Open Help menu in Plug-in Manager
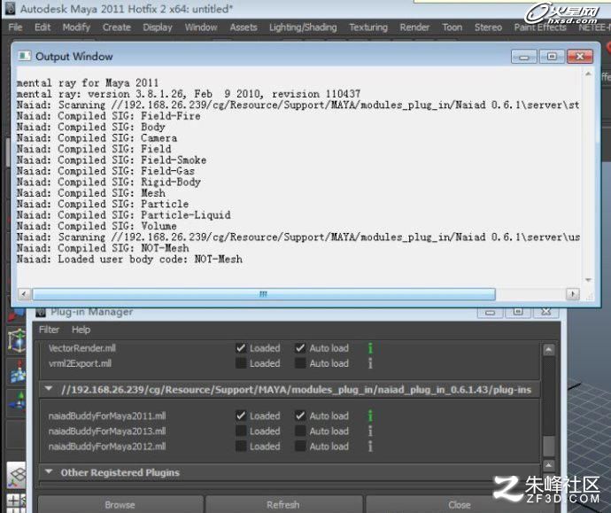The width and height of the screenshot is (611, 513). tap(81, 330)
